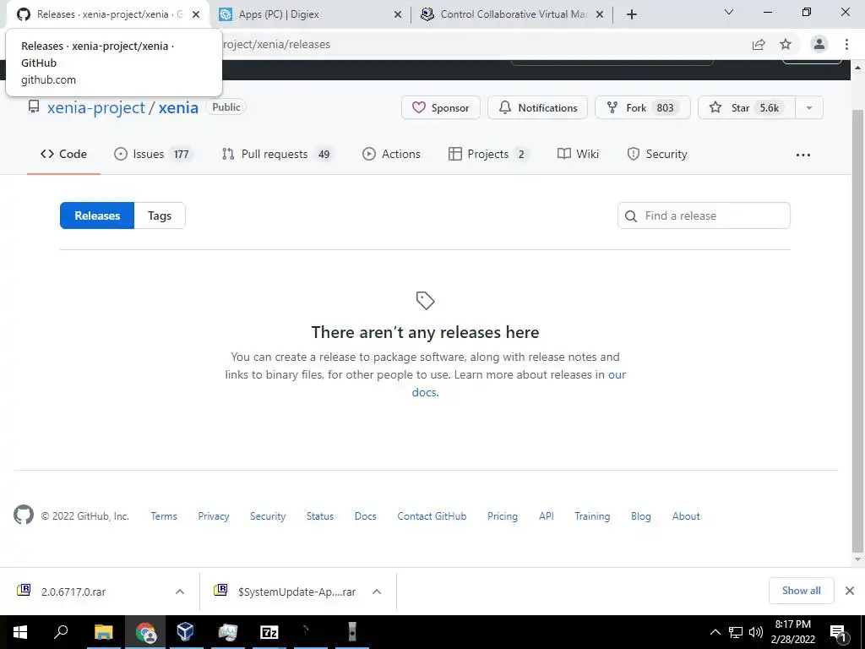Viewport: 865px width, 649px height.
Task: Open the Privacy footer link
Action: 214,516
